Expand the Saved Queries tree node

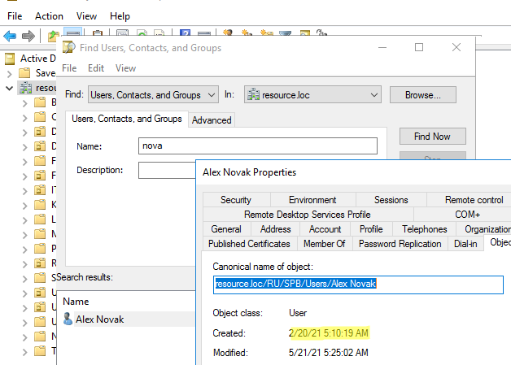pyautogui.click(x=9, y=74)
